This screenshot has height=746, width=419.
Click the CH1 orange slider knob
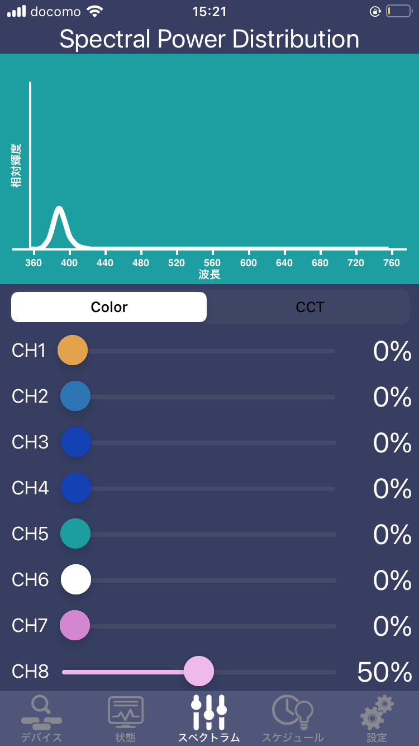[73, 351]
